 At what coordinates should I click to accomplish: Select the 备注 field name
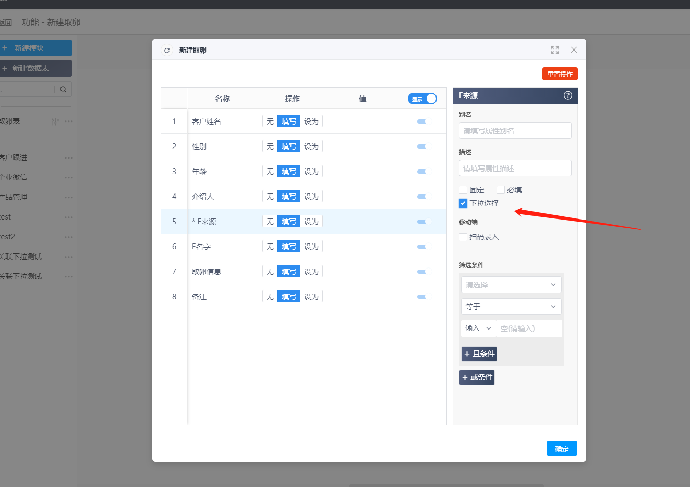click(199, 297)
